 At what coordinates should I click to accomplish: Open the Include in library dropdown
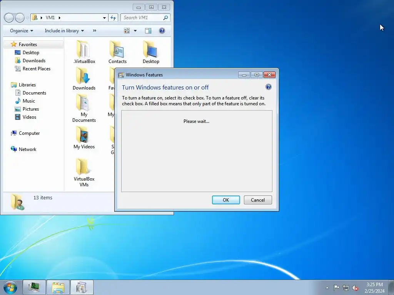point(64,31)
